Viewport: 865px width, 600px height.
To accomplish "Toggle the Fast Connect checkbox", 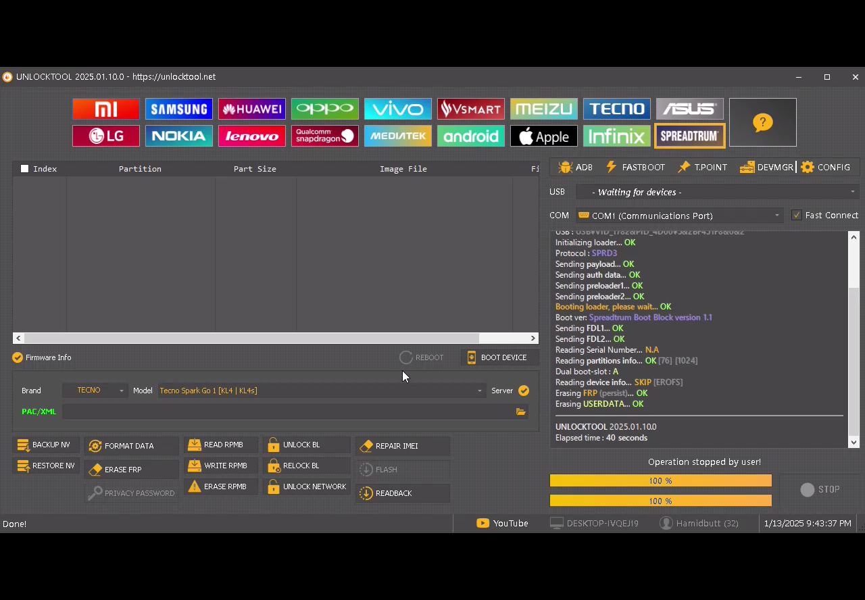I will (x=797, y=215).
